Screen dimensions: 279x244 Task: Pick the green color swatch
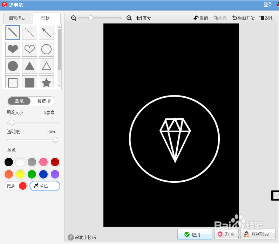tap(32, 174)
